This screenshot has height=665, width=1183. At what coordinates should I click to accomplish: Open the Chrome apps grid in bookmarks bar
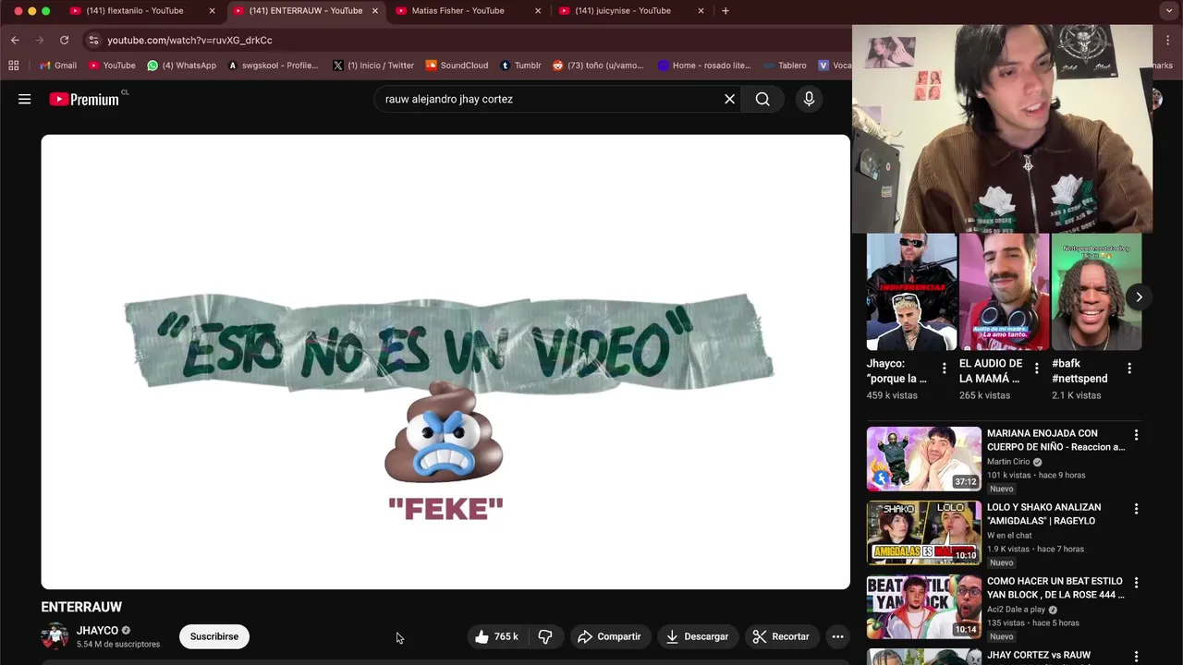tap(13, 66)
